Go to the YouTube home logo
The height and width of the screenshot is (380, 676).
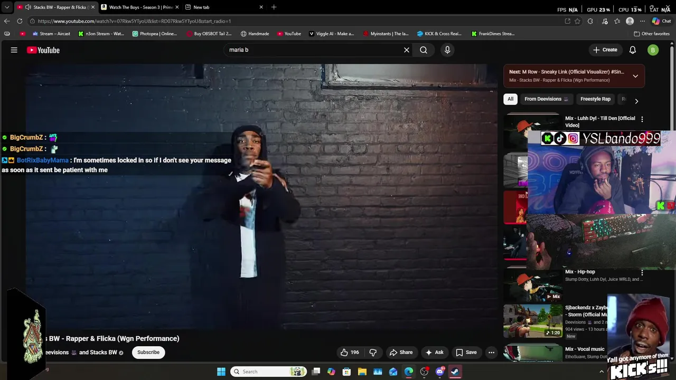43,50
